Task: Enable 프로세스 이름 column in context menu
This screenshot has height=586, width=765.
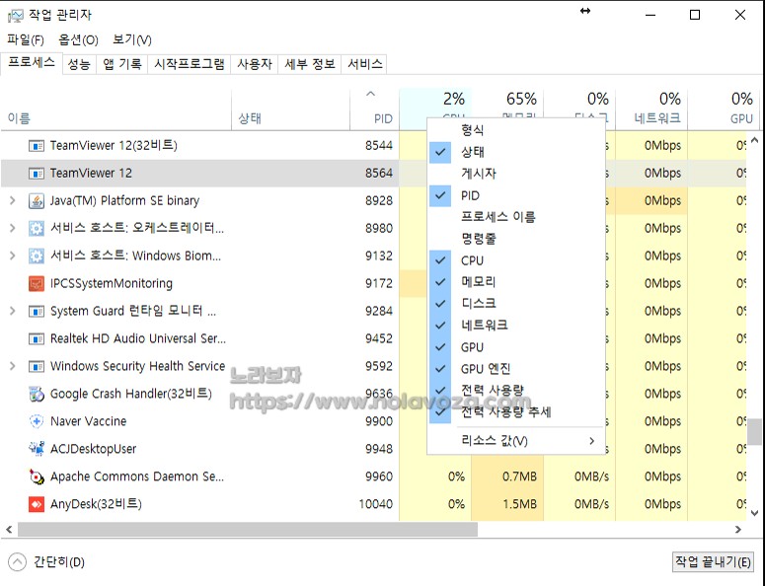Action: 516,217
